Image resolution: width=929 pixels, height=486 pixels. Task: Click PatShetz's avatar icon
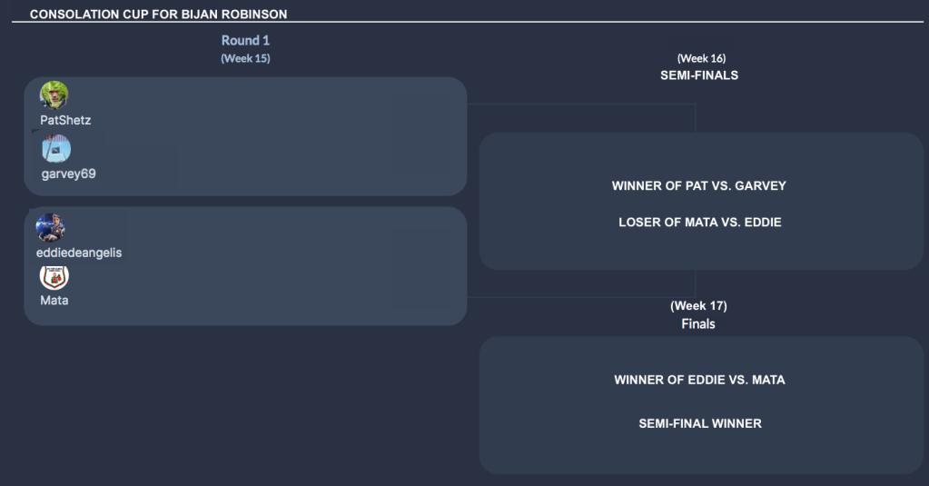click(x=54, y=95)
